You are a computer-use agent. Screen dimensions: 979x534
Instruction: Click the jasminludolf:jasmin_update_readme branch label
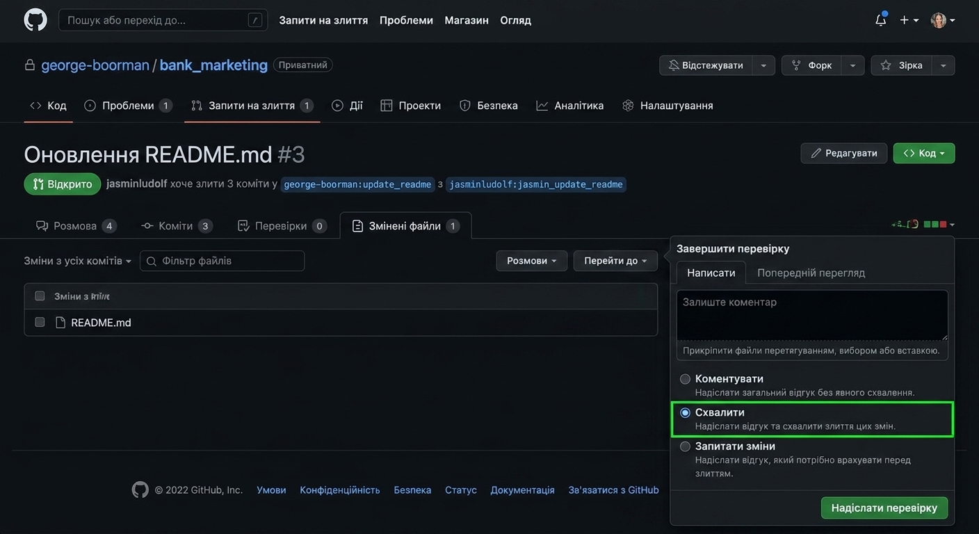(x=536, y=184)
